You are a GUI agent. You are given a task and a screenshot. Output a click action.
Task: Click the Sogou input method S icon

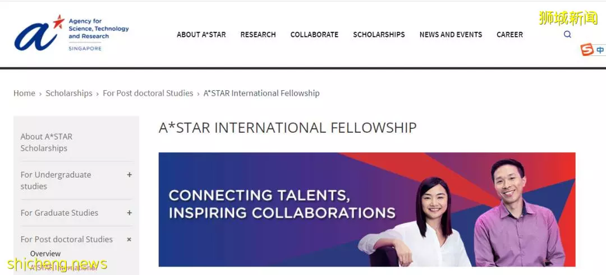[587, 50]
